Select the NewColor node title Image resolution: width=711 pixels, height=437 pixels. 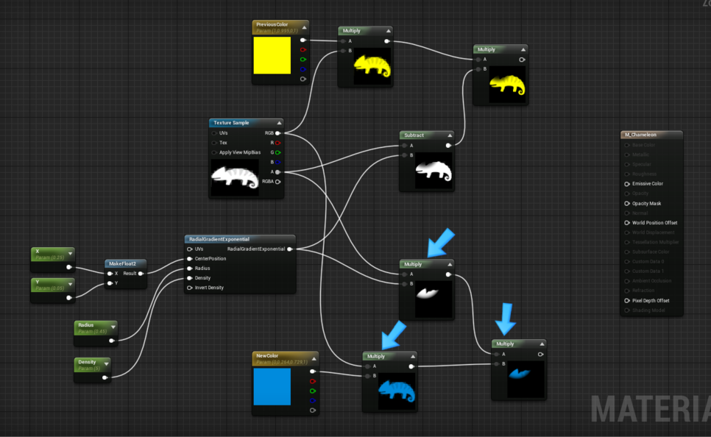coord(267,356)
